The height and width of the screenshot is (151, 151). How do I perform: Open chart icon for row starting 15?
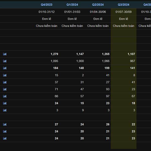[x=5, y=75]
